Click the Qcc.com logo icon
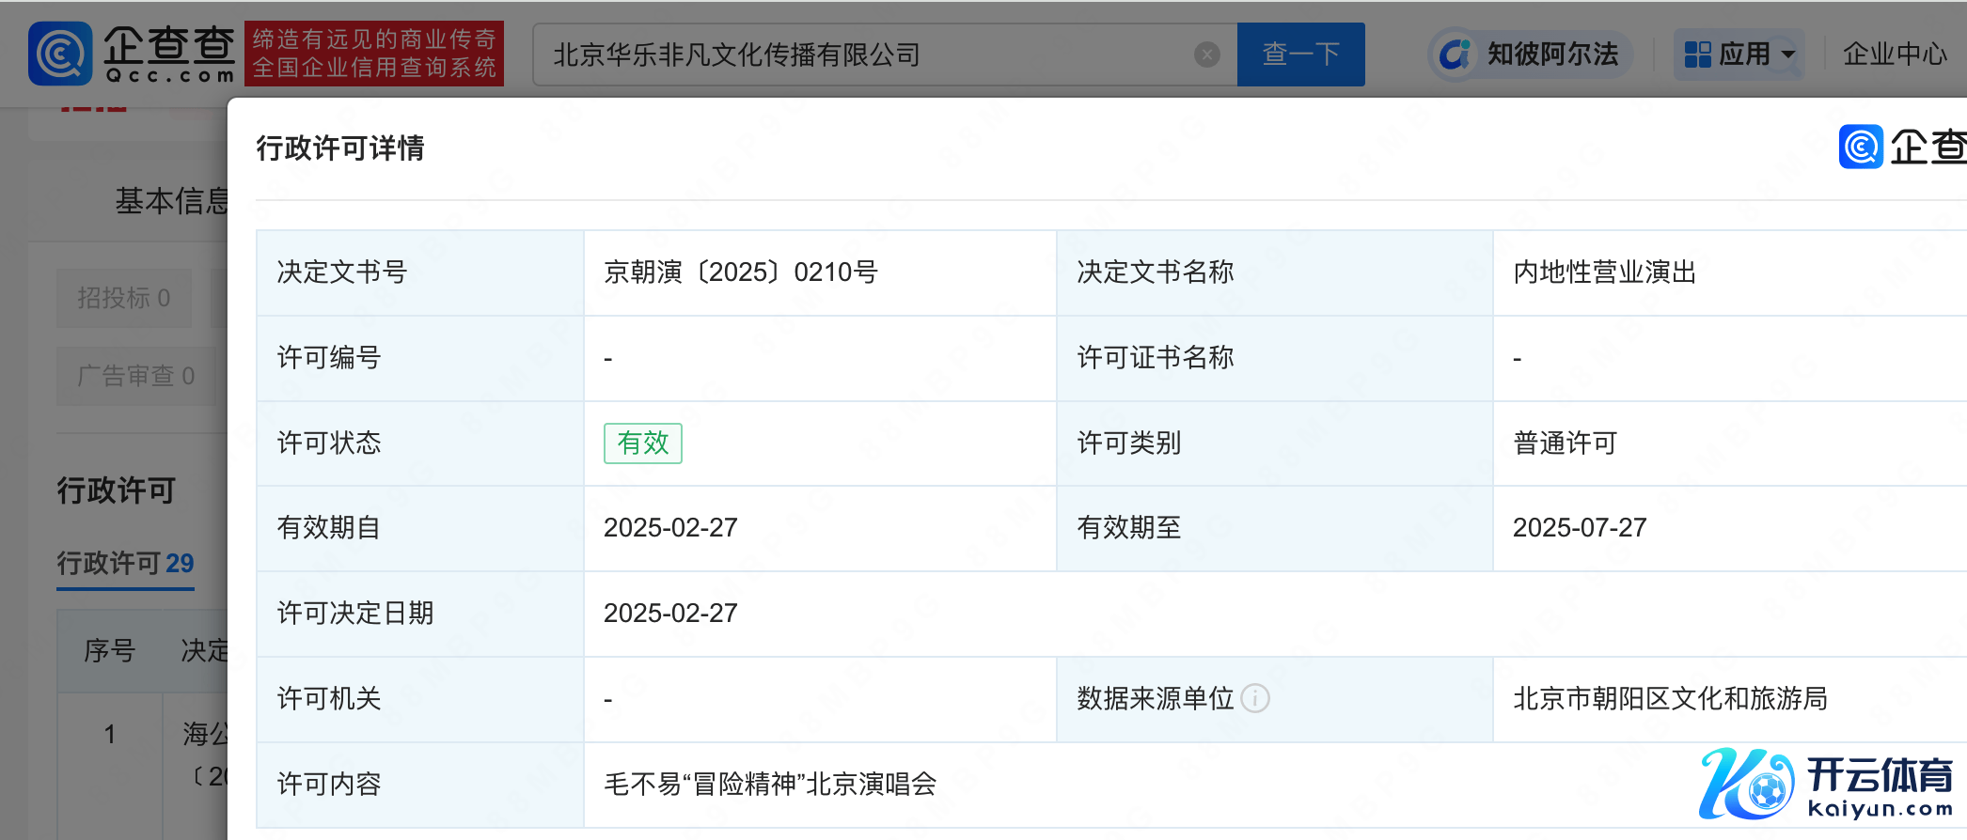This screenshot has width=1967, height=840. [60, 54]
